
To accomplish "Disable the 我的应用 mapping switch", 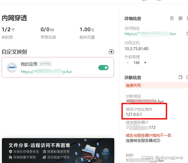I will 103,68.
